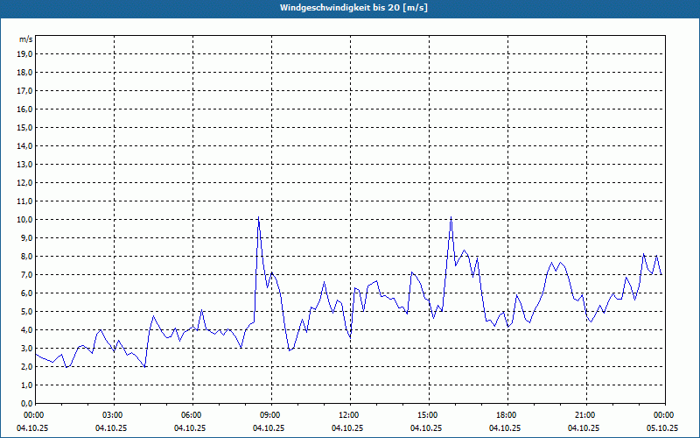Image resolution: width=700 pixels, height=438 pixels.
Task: Select the 18:00 time label
Action: [506, 415]
